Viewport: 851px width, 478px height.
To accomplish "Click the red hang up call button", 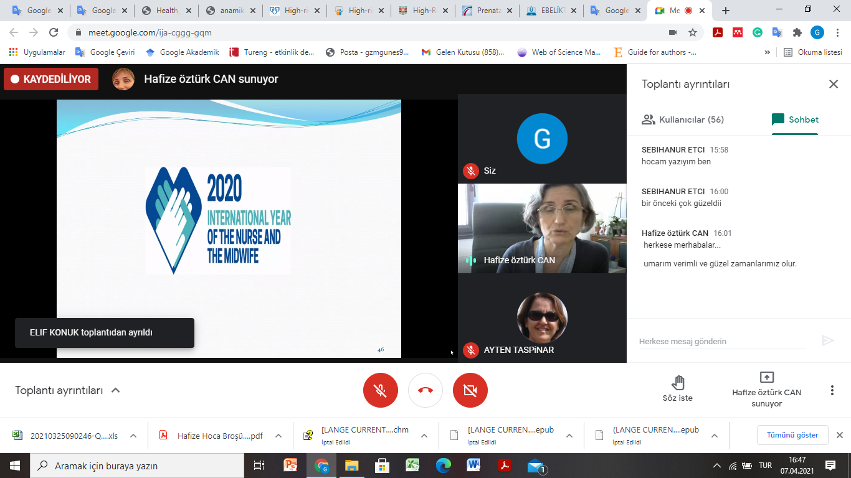I will pyautogui.click(x=425, y=390).
